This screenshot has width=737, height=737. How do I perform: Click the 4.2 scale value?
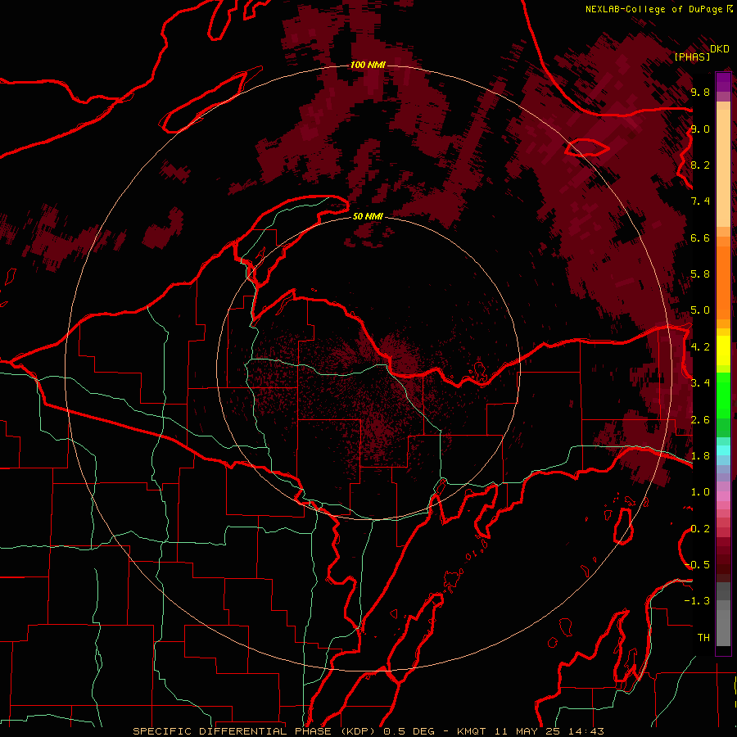click(x=700, y=347)
